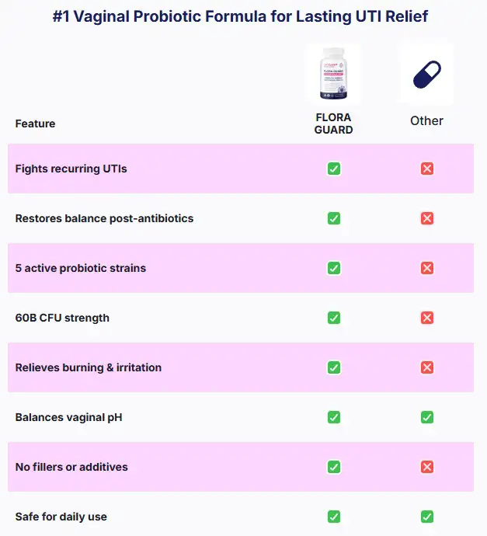Click the blue capsule pill icon
Image resolution: width=487 pixels, height=536 pixels.
(426, 75)
